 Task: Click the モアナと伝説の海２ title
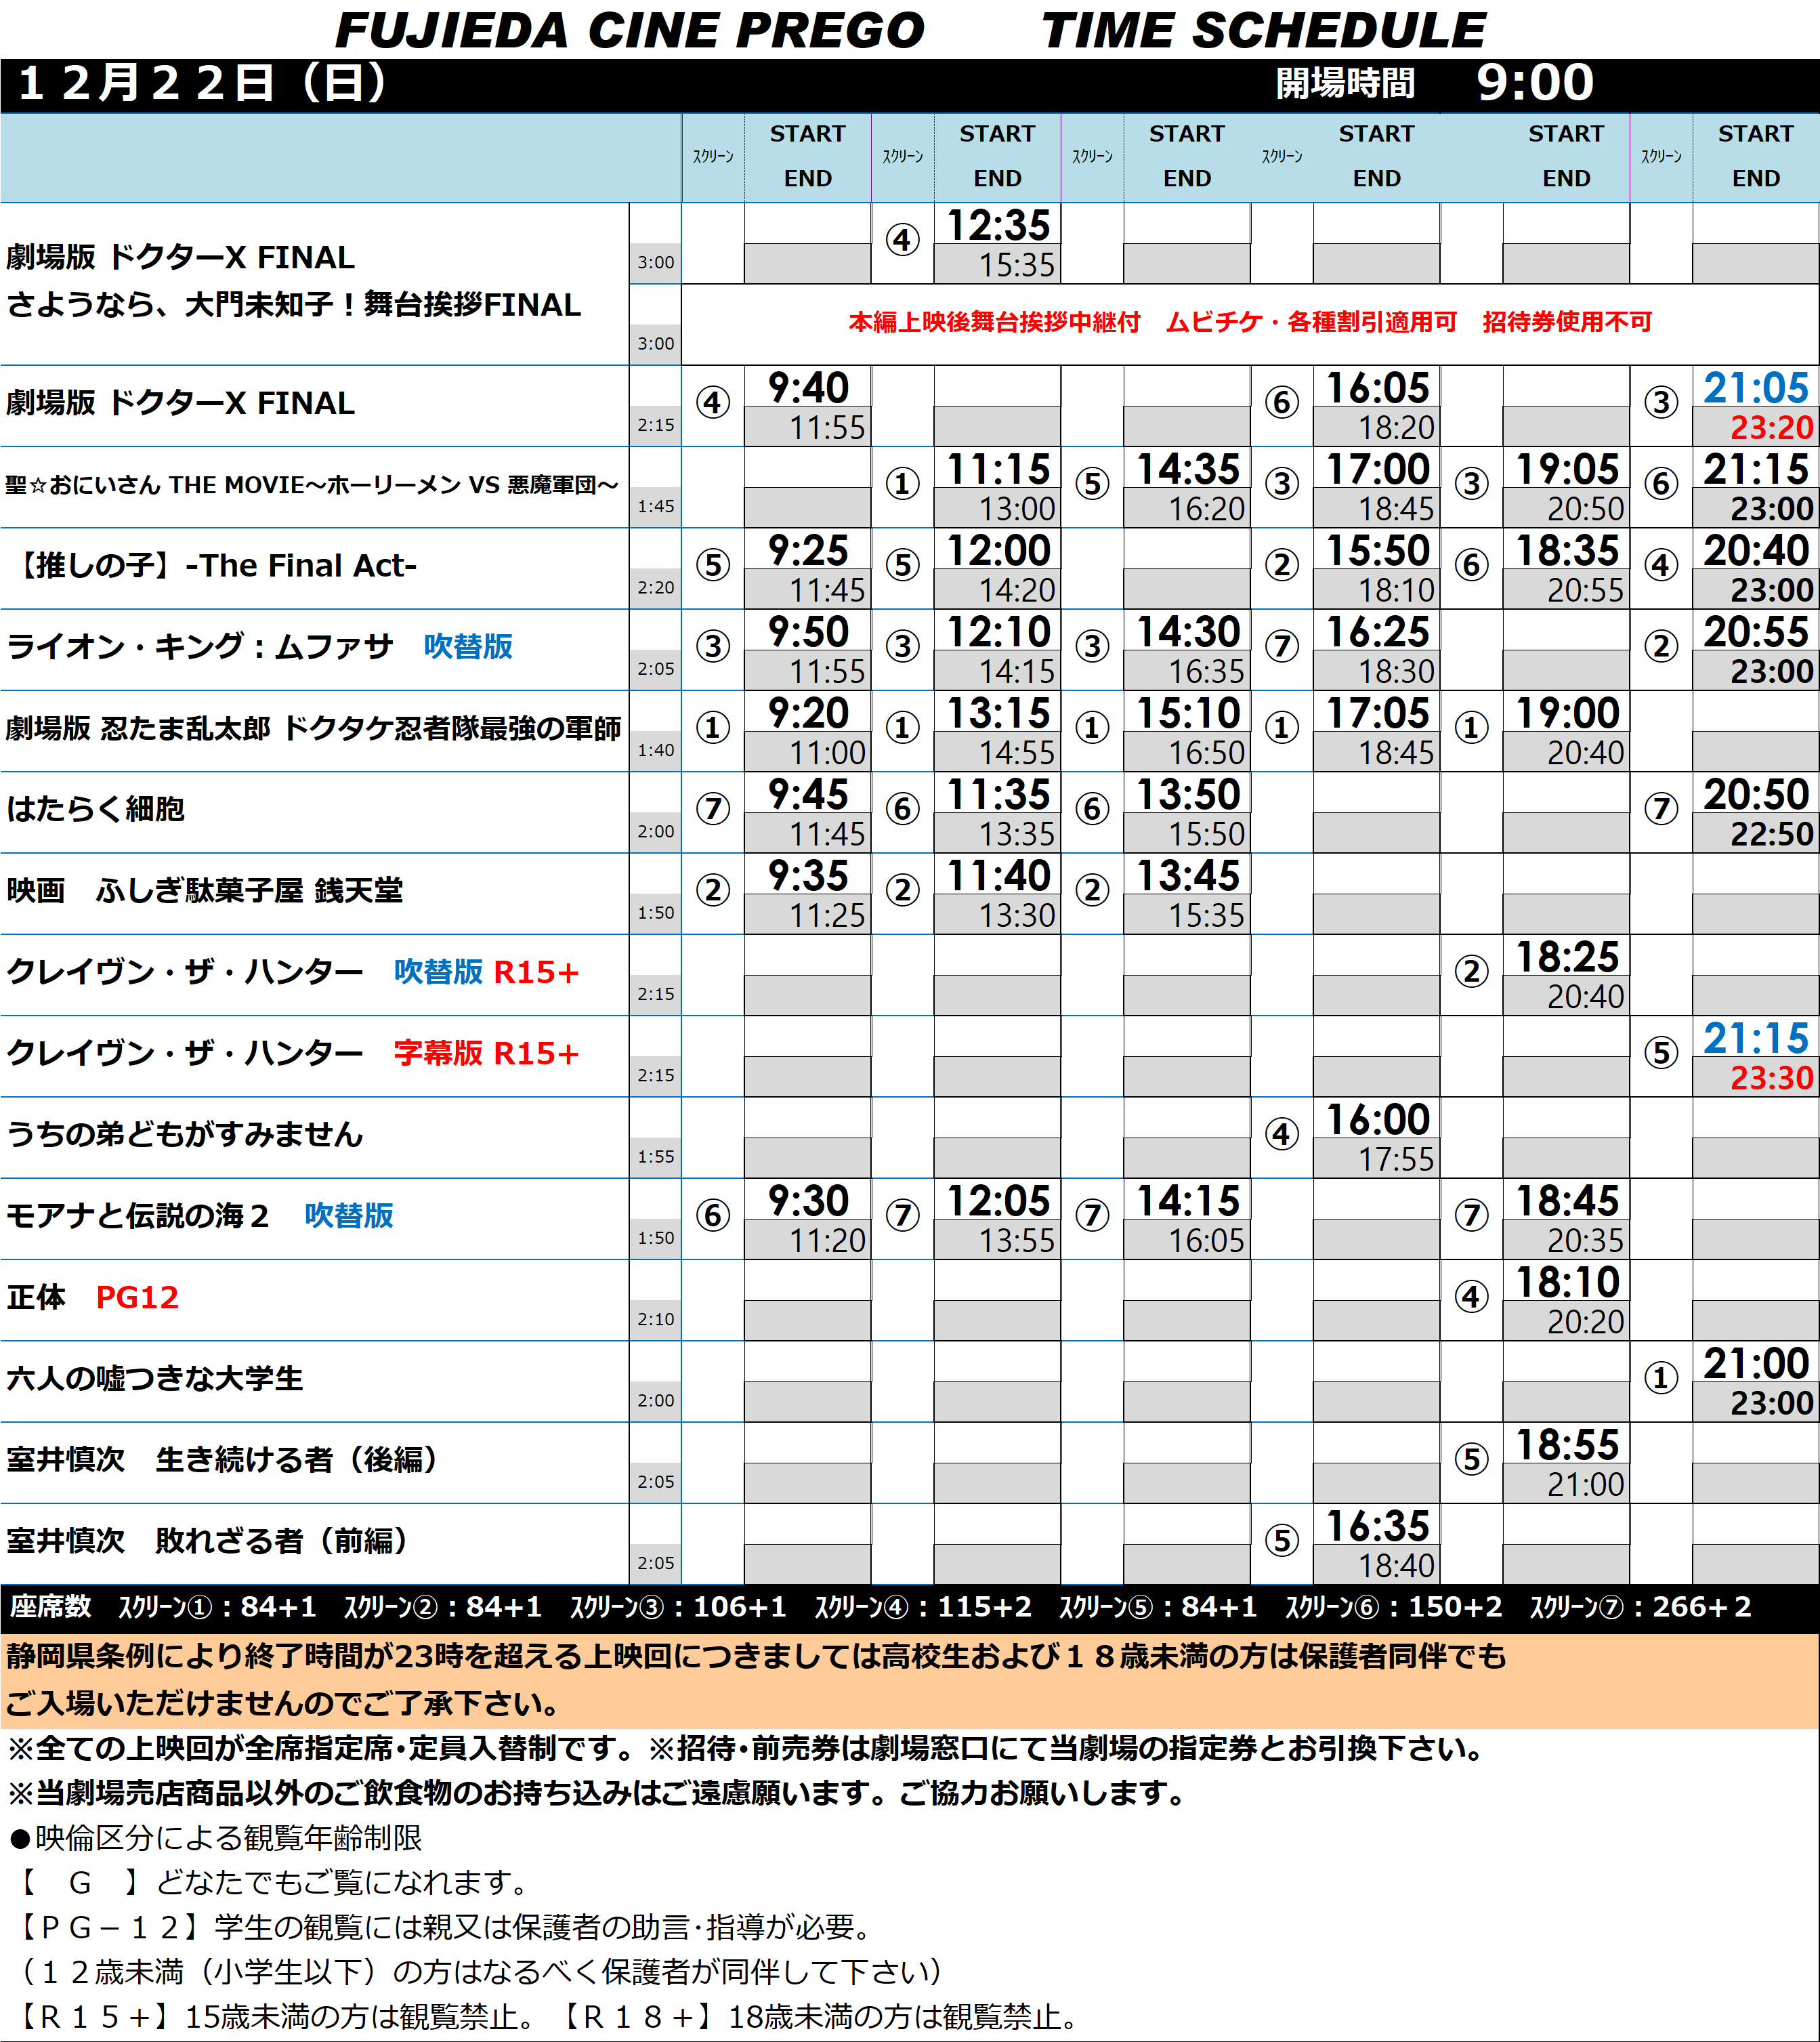[138, 1216]
